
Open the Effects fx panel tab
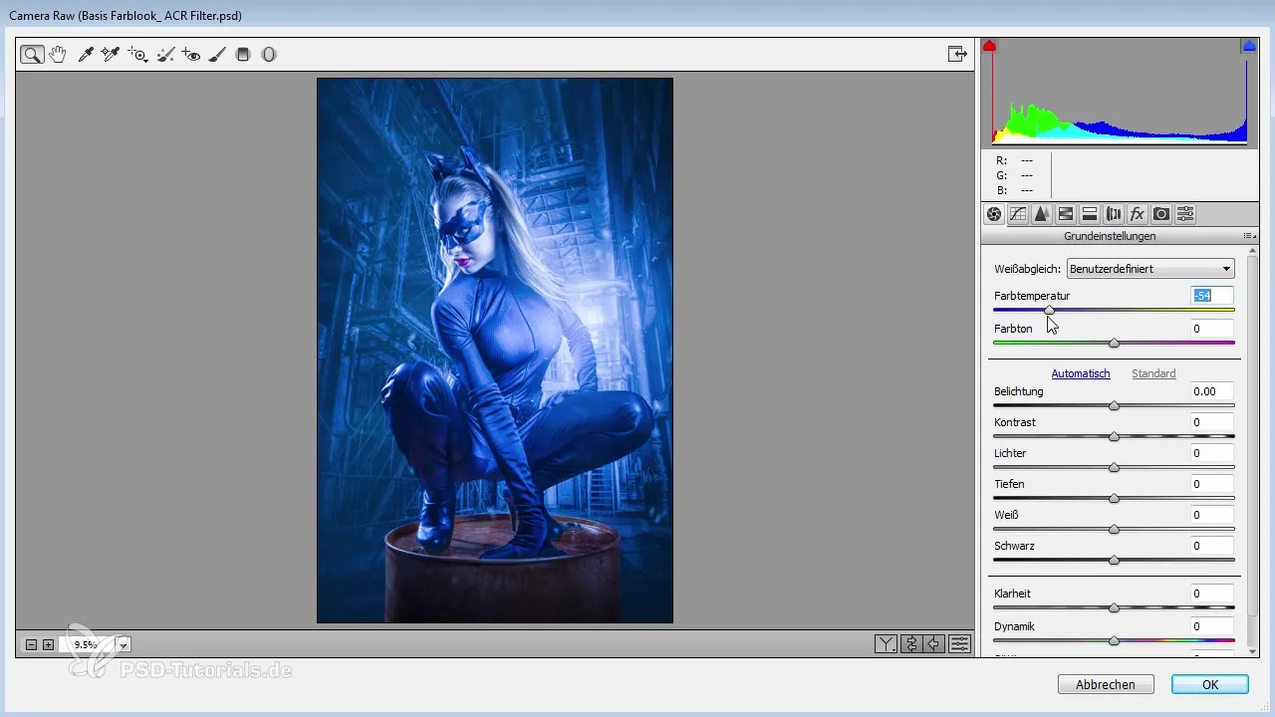1137,214
